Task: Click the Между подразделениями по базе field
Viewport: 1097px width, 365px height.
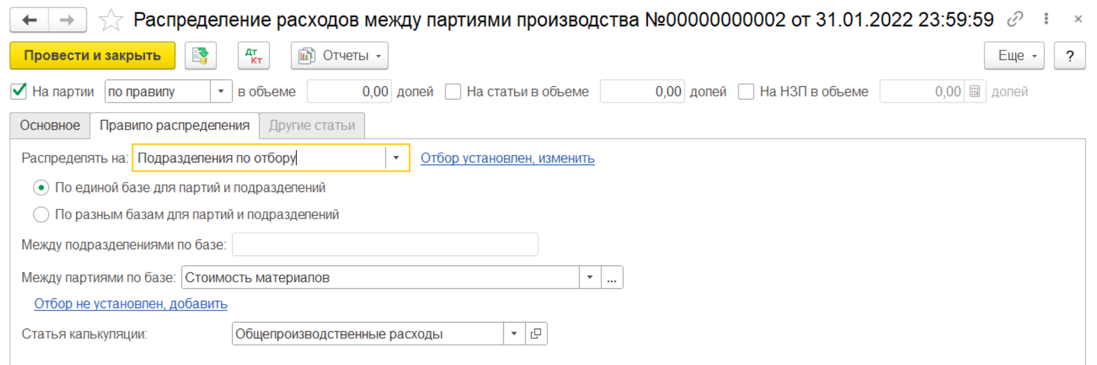Action: (x=385, y=245)
